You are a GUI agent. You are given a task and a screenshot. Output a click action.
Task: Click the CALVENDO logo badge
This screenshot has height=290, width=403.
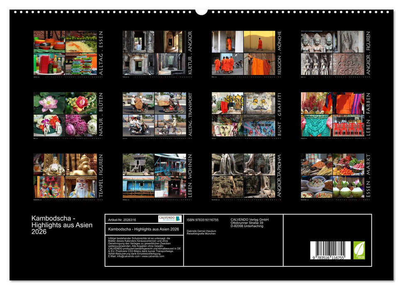pos(169,219)
